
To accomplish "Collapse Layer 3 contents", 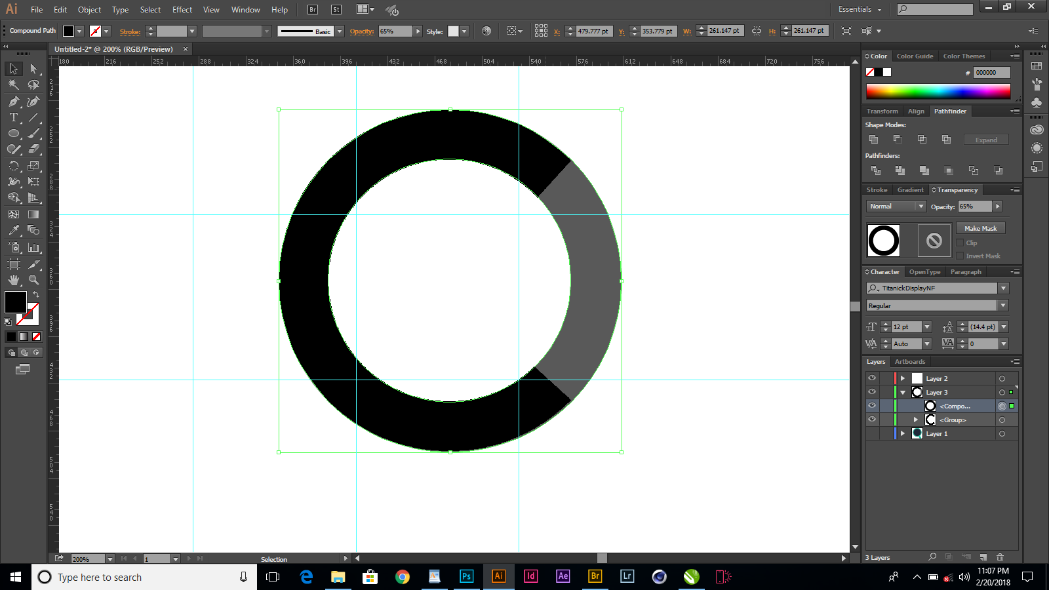I will click(x=903, y=393).
